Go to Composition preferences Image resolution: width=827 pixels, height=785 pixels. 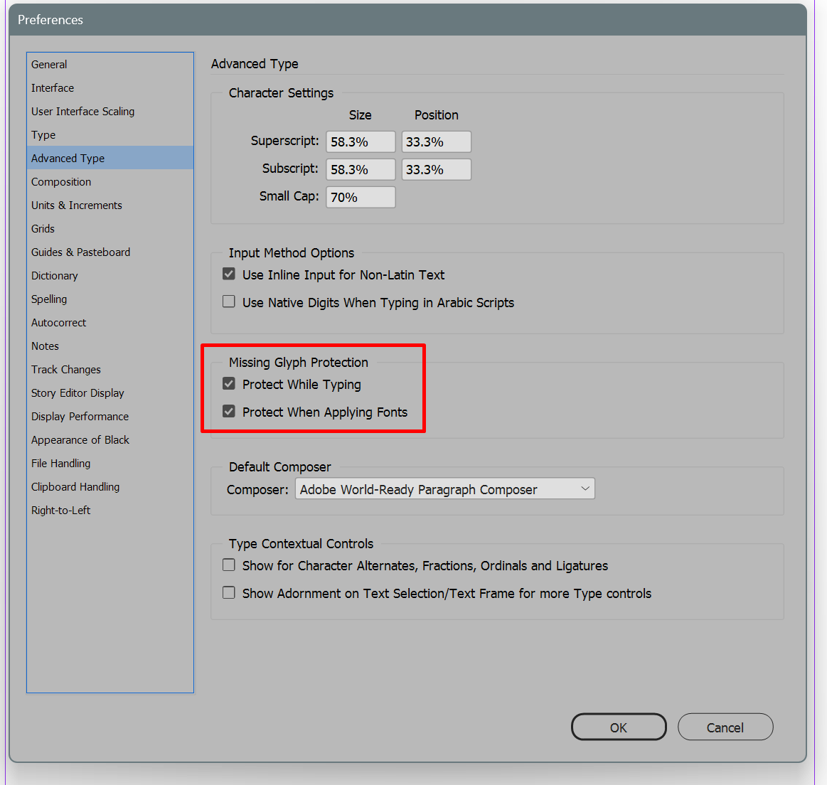[x=110, y=181]
